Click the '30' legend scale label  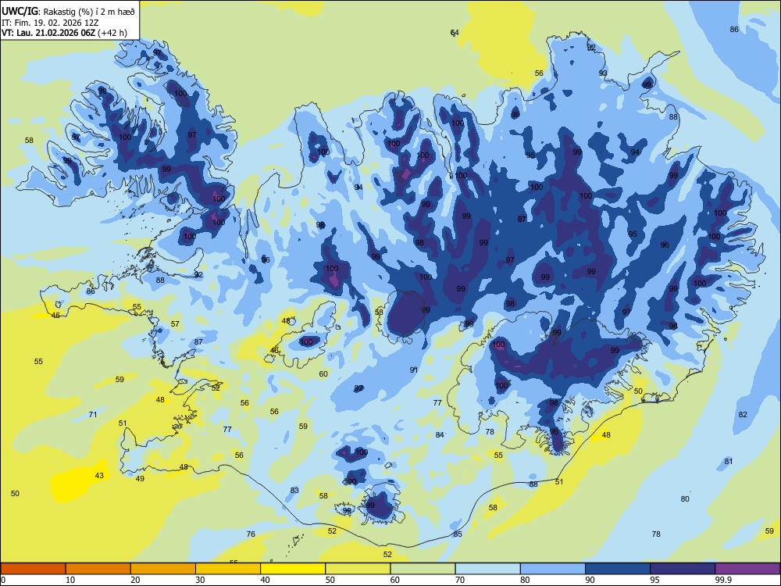(x=200, y=580)
